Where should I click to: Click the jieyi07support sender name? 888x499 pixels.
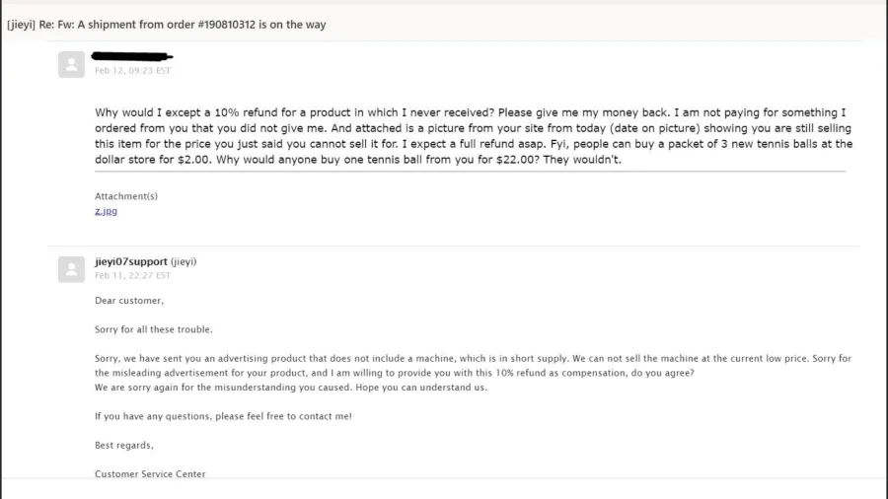131,261
